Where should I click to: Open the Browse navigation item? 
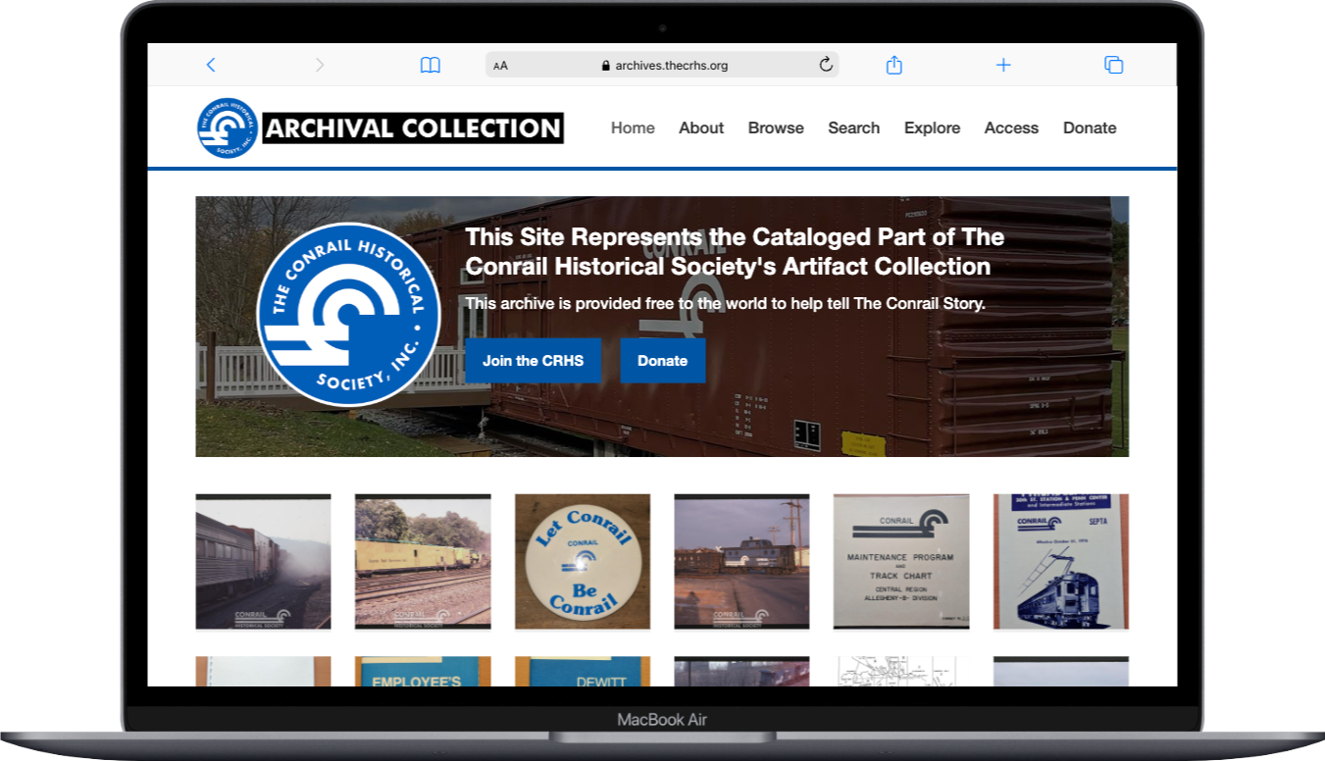click(x=776, y=127)
